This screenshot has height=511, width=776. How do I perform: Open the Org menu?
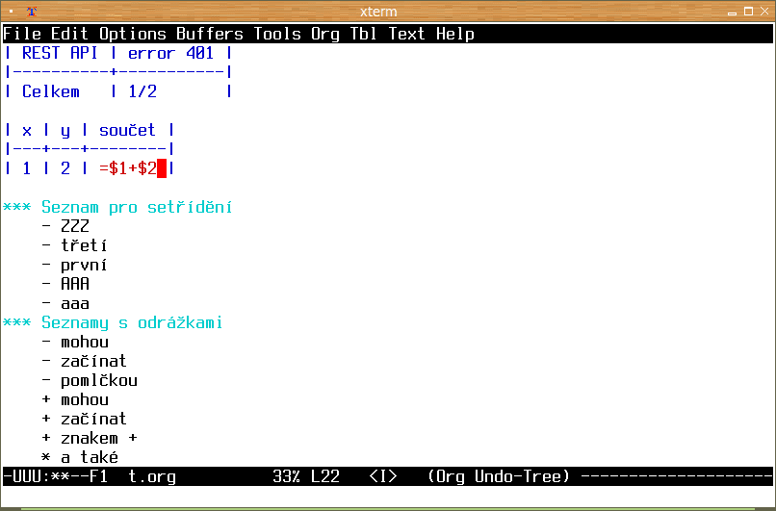[325, 34]
